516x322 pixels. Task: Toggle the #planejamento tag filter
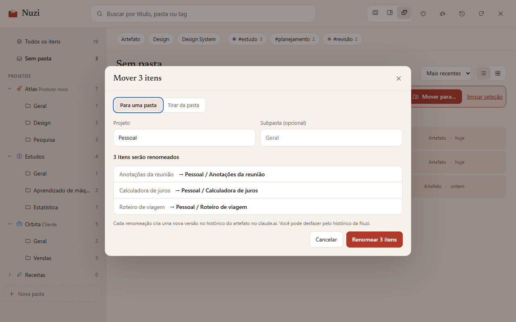295,39
